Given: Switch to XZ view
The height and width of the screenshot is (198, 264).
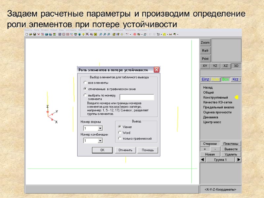Looking at the screenshot, I should [225, 66].
